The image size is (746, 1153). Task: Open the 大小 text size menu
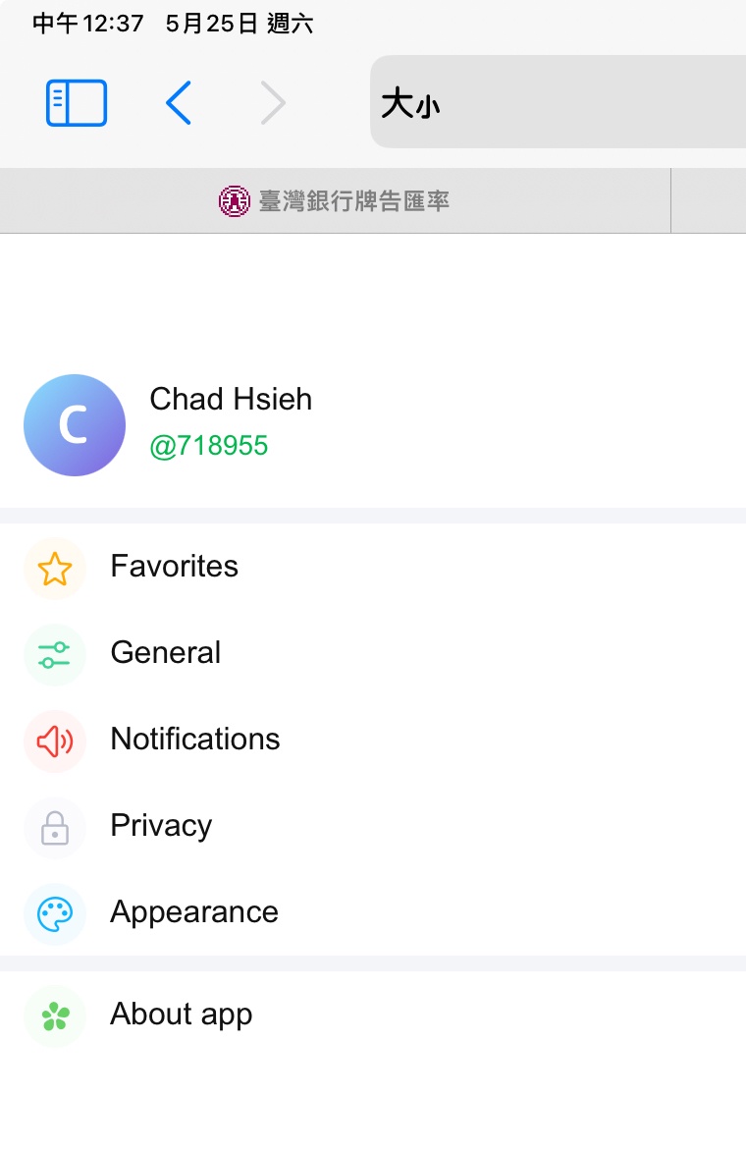pos(410,103)
